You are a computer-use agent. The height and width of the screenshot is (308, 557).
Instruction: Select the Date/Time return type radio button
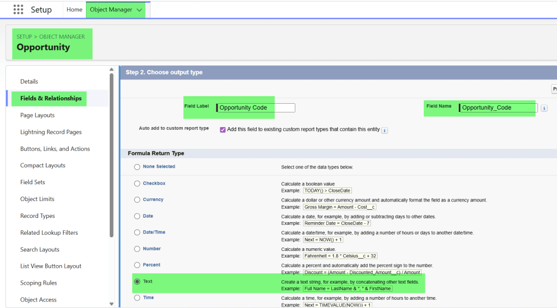coord(137,232)
